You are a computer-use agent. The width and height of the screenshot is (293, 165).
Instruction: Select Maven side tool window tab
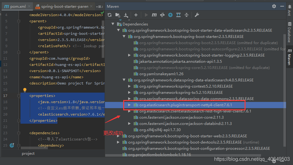[x=290, y=57]
